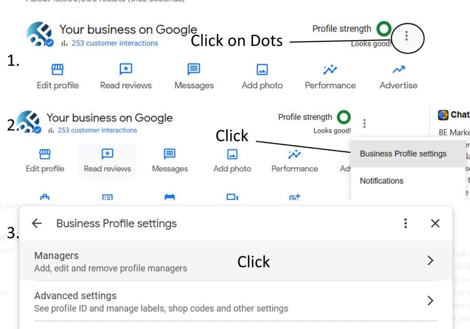Go back using the Business Profile settings arrow

(x=37, y=223)
